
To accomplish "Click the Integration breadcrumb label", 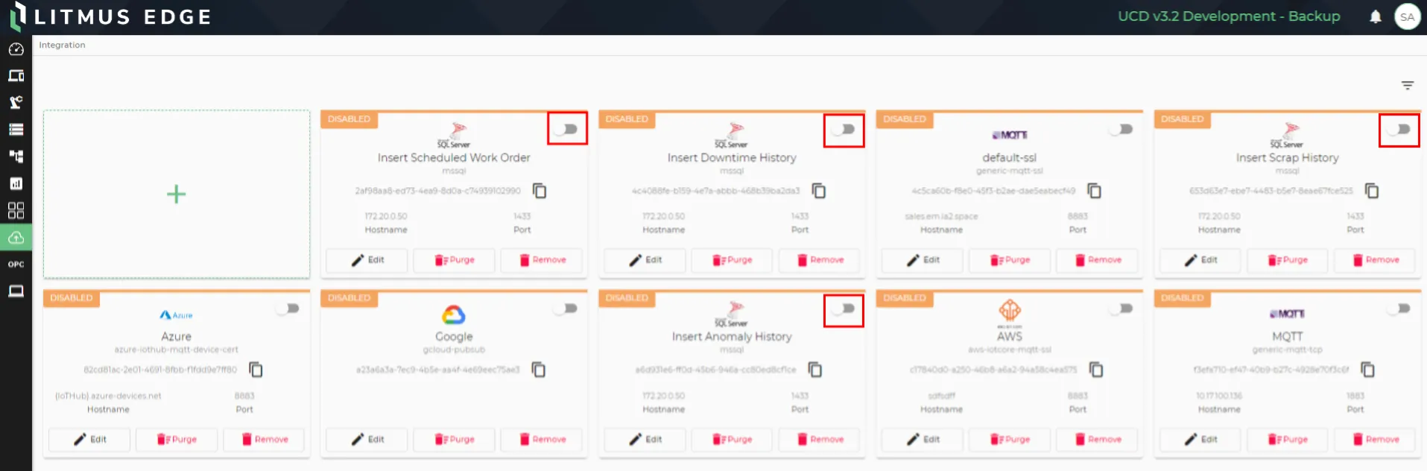I will click(x=62, y=45).
